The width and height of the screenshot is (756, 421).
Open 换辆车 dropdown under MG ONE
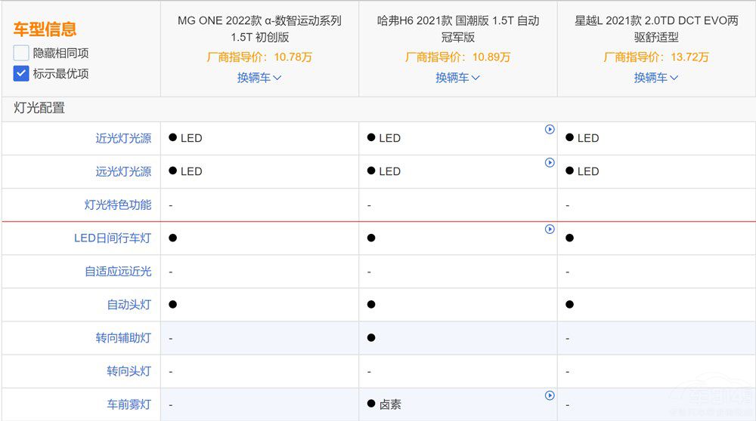(259, 78)
